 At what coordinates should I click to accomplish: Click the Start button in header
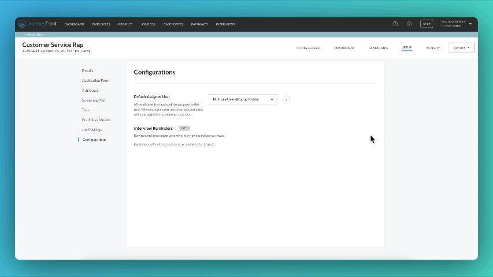(x=426, y=24)
